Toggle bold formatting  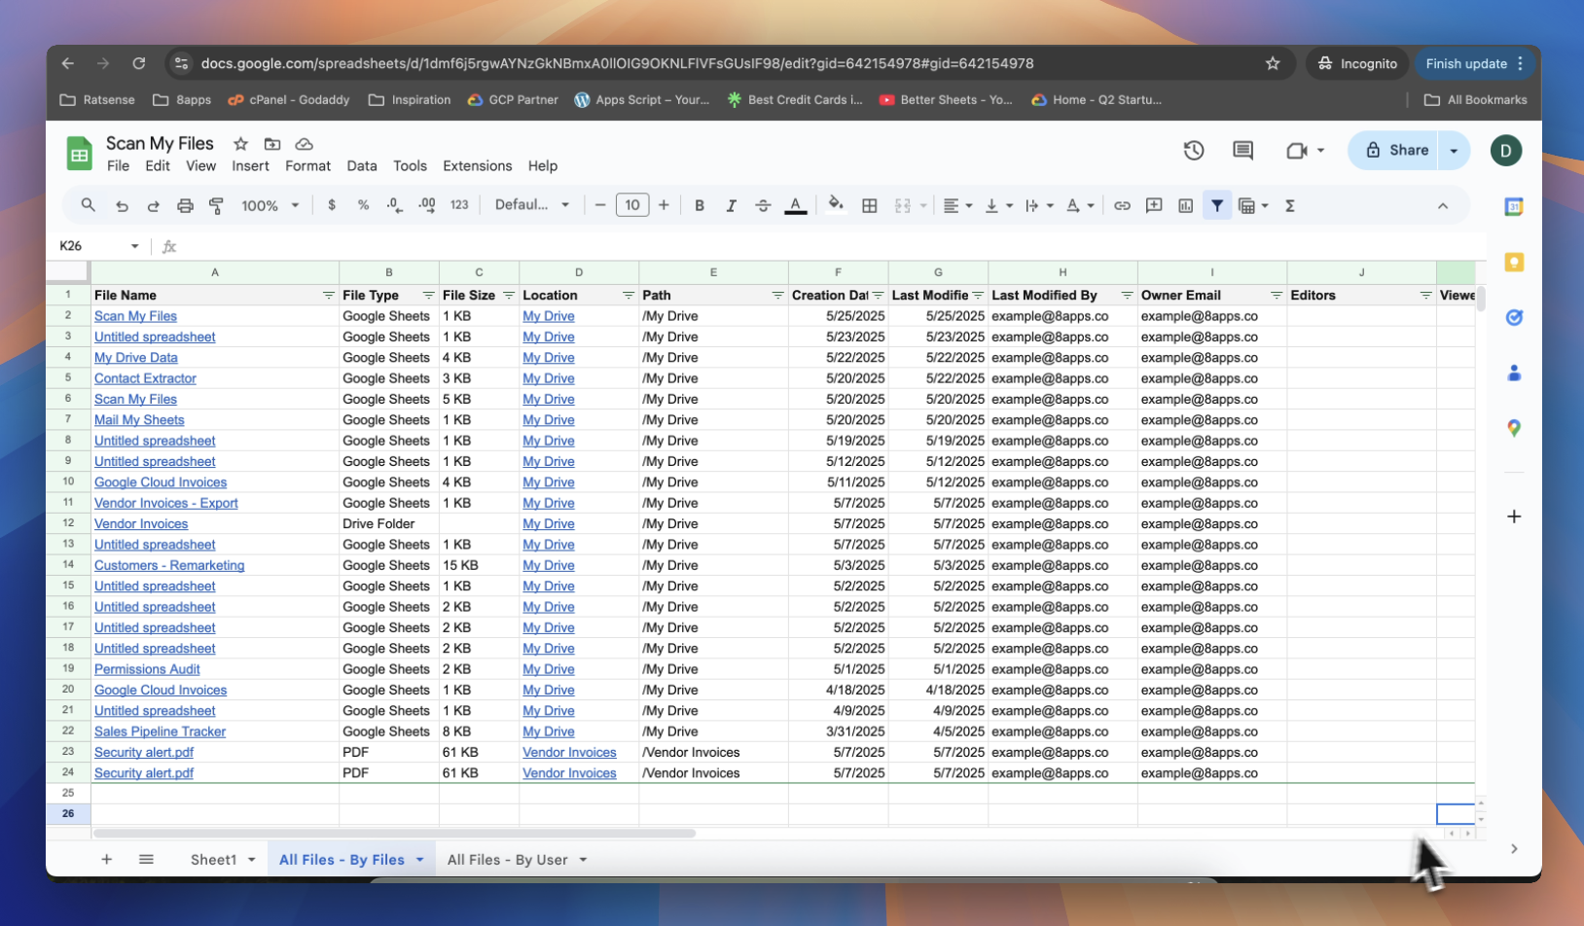tap(699, 205)
